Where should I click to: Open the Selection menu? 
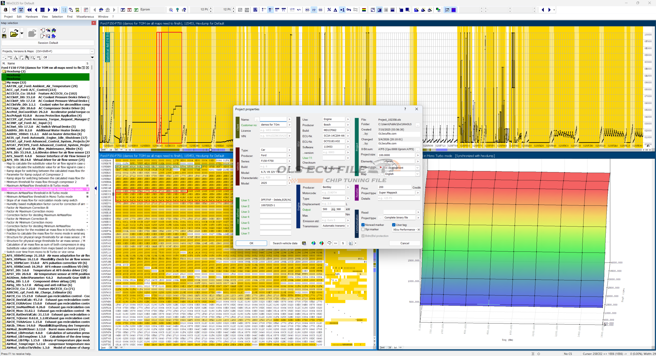coord(57,17)
